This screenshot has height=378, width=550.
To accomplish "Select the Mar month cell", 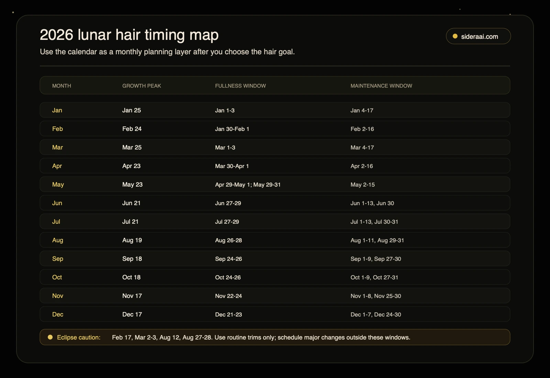I will pyautogui.click(x=57, y=147).
